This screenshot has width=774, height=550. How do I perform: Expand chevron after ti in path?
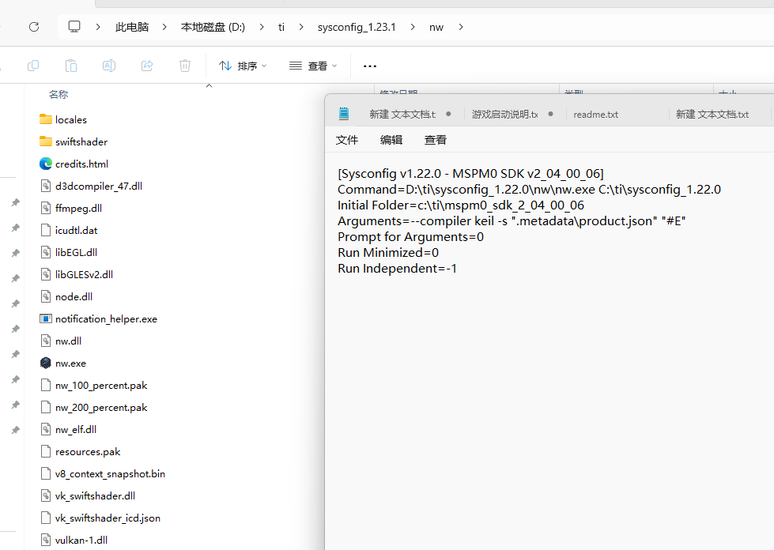tap(301, 27)
